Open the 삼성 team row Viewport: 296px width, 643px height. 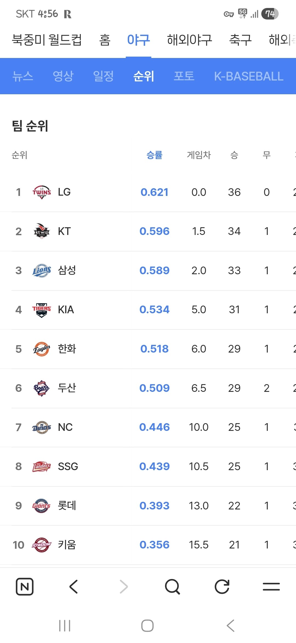point(148,271)
